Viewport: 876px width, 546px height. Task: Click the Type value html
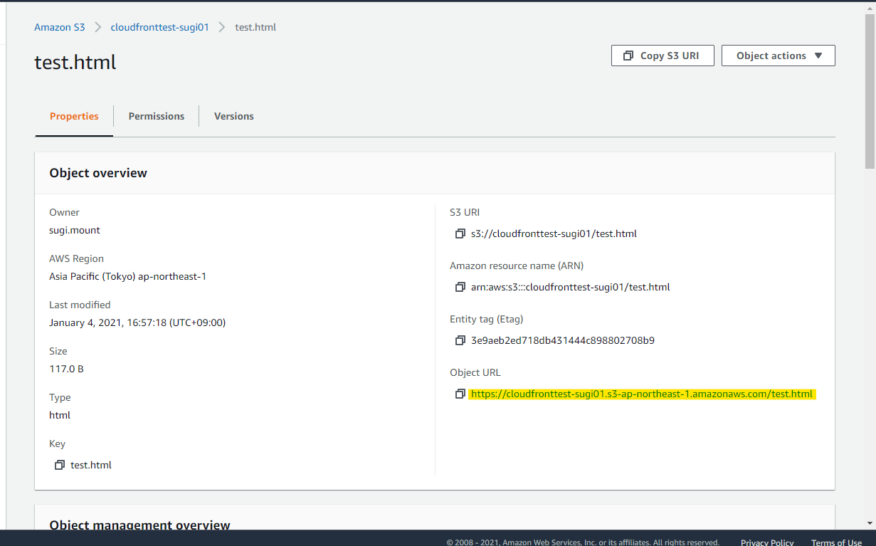coord(60,415)
